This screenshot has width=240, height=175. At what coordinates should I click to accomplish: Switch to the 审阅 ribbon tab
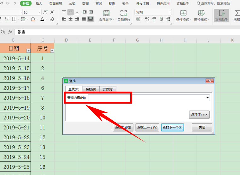[99, 3]
